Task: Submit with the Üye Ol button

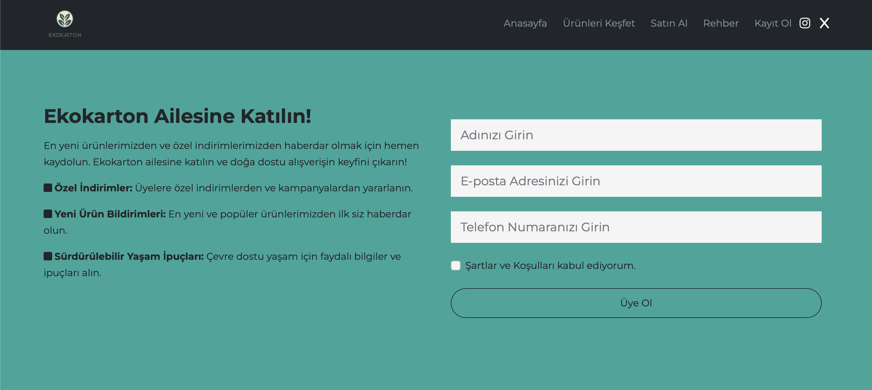Action: [x=636, y=303]
